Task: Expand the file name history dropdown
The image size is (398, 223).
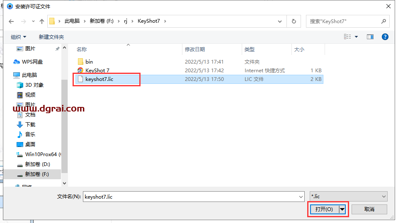Action: tap(301, 197)
